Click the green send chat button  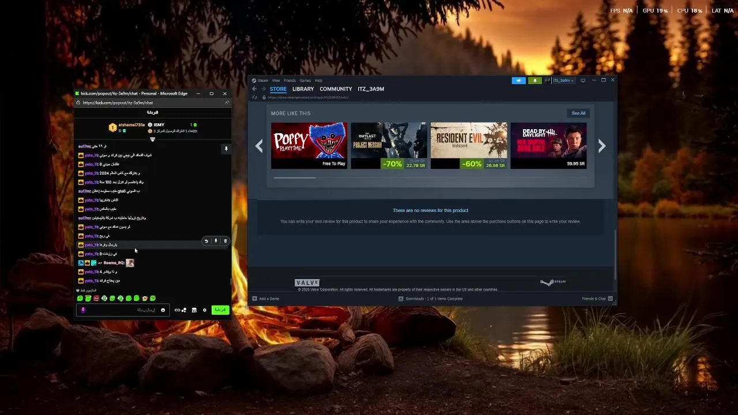click(x=220, y=310)
